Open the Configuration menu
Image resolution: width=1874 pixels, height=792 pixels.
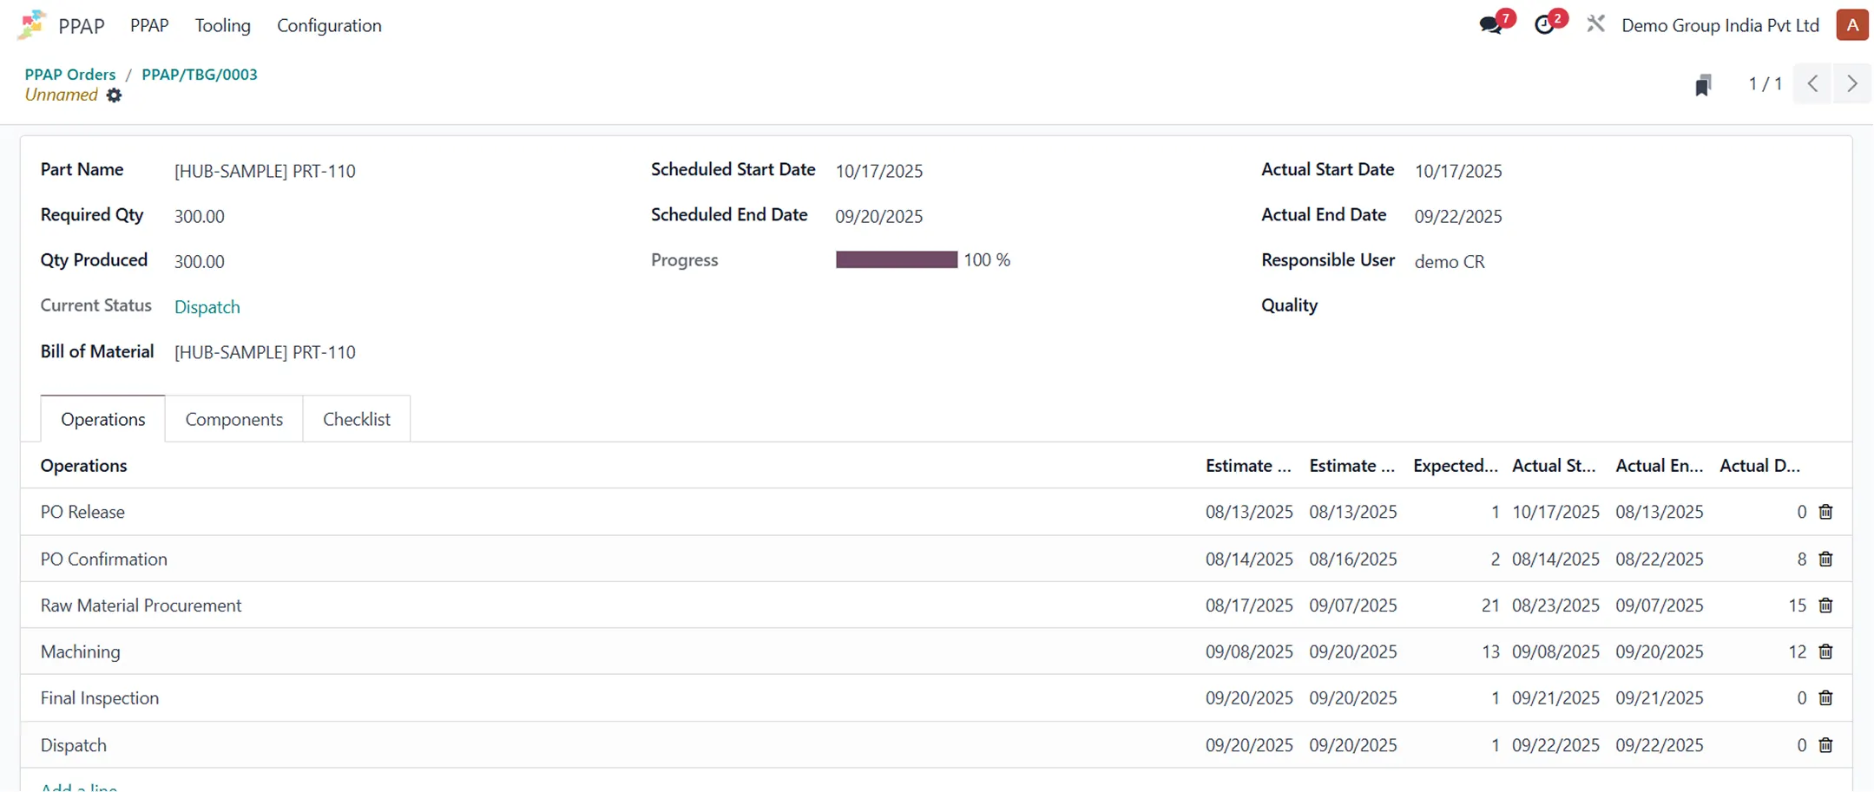329,26
